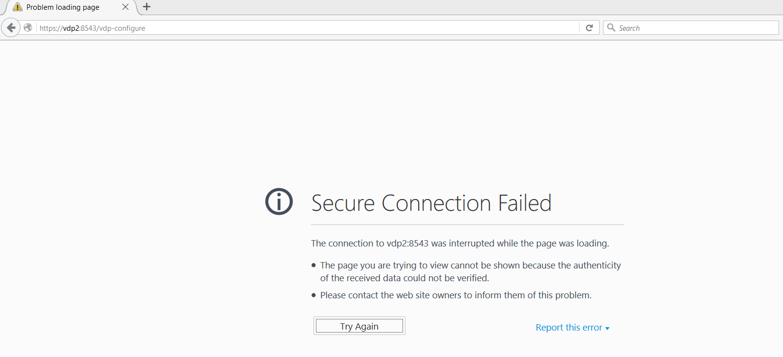The image size is (783, 357).
Task: Click the connection interrupted message text
Action: click(x=460, y=243)
